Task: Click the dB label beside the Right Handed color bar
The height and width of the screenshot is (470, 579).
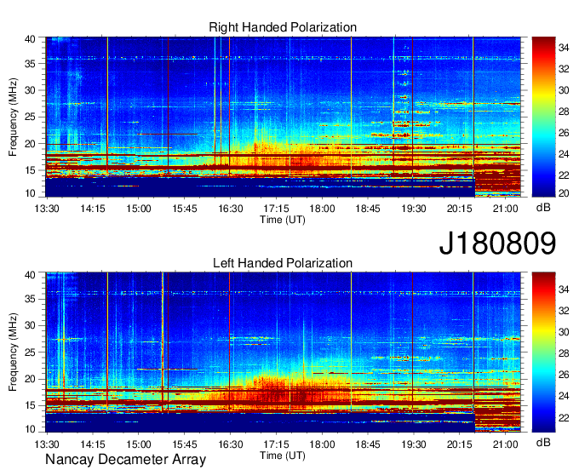Action: tap(543, 208)
